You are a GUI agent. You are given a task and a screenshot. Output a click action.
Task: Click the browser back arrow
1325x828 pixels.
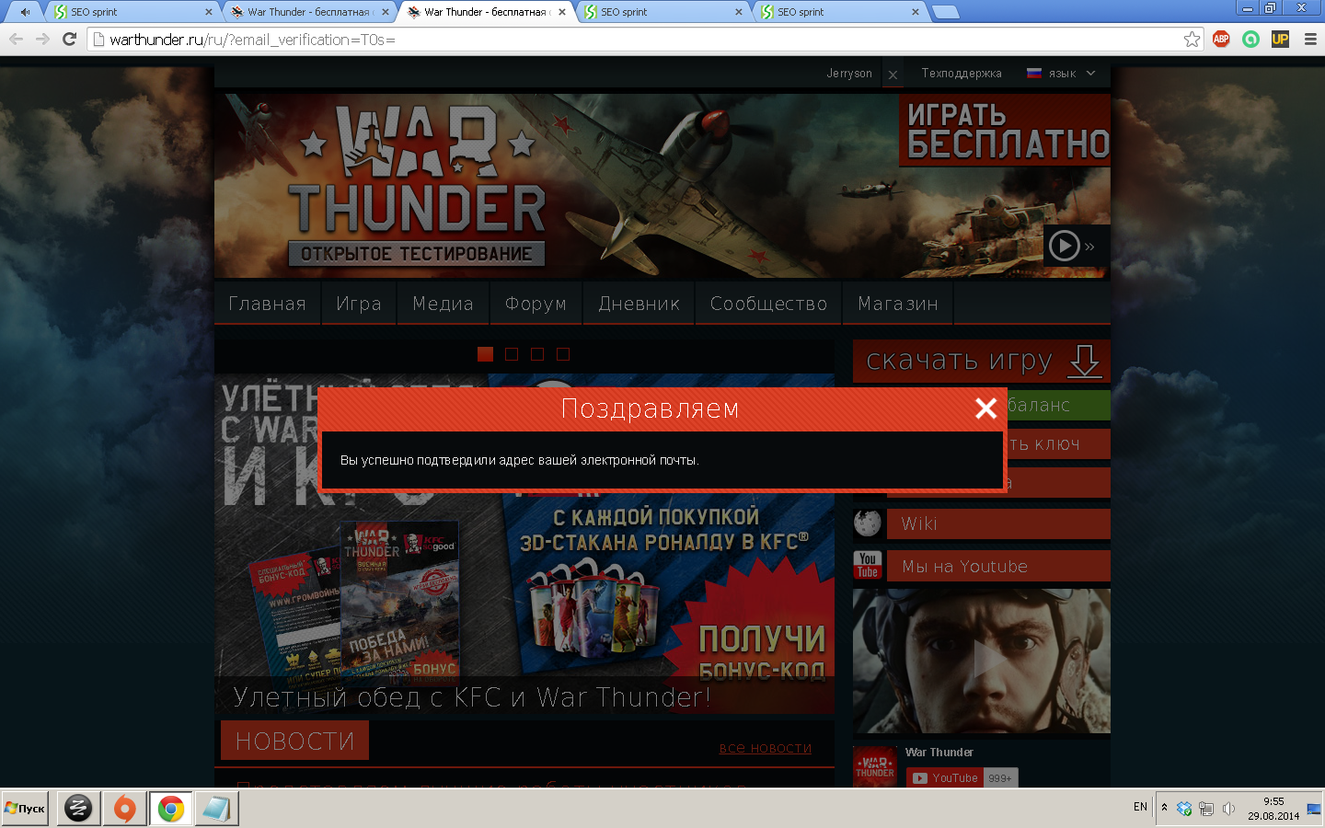(16, 39)
